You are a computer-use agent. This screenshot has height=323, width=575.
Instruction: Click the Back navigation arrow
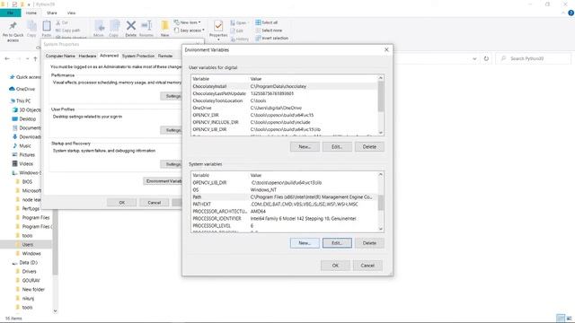tap(7, 58)
